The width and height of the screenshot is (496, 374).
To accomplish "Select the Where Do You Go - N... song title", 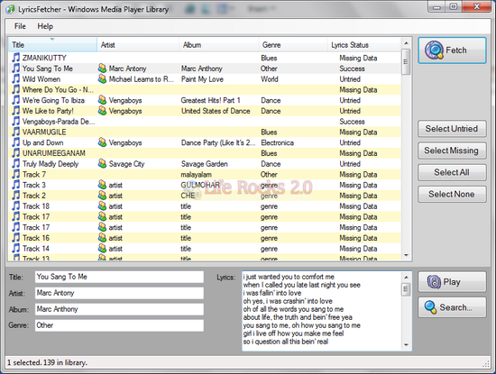I will [x=58, y=89].
